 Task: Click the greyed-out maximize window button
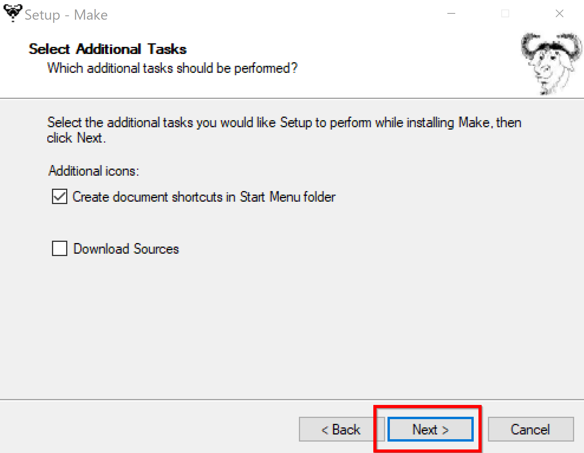(505, 14)
